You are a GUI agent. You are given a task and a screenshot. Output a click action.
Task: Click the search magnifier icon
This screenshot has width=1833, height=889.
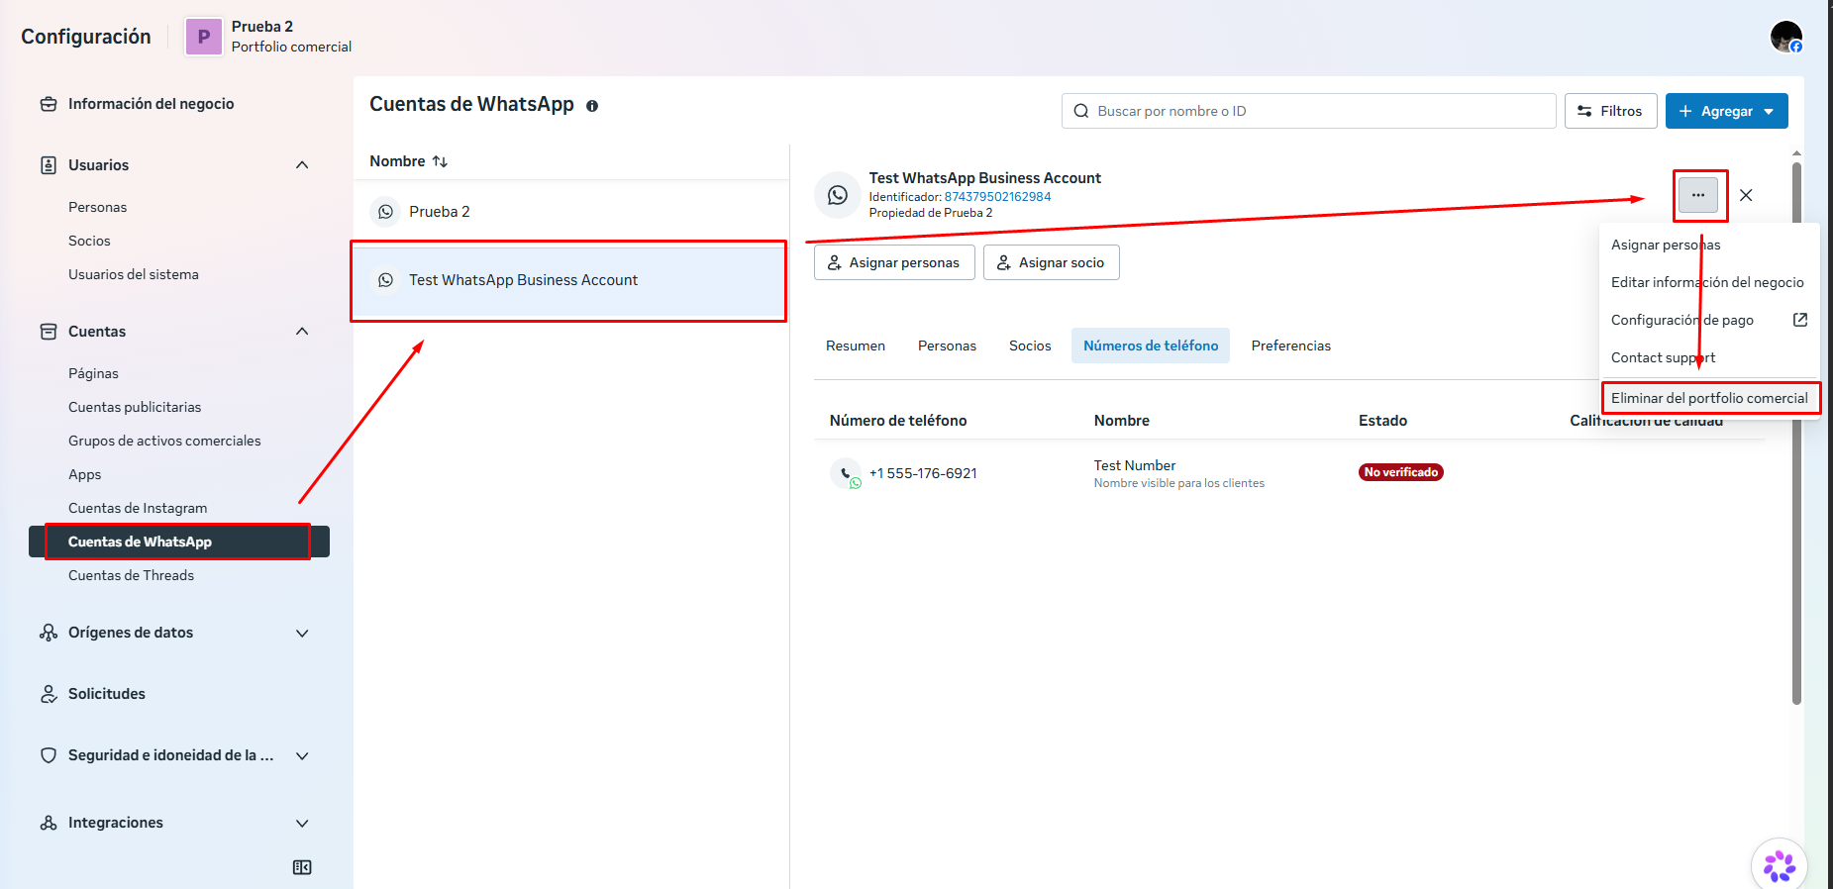tap(1081, 111)
